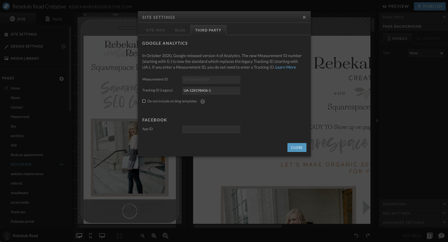Switch to mobile-only view icon
This screenshot has width=448, height=242.
coord(90,236)
